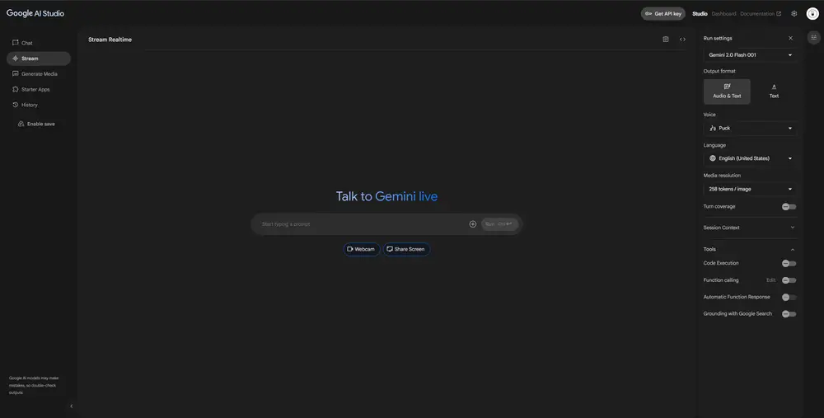Toggle run settings panel icon at far right
This screenshot has width=824, height=418.
(813, 37)
